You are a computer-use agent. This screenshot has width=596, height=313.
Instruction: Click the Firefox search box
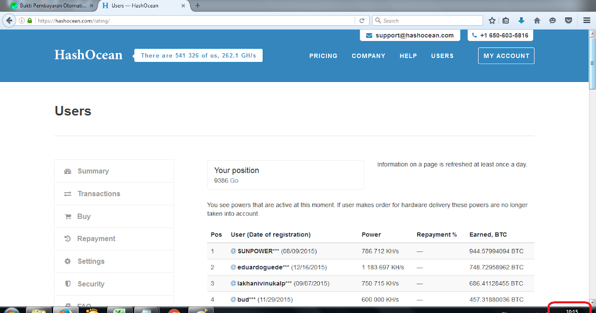pyautogui.click(x=427, y=21)
